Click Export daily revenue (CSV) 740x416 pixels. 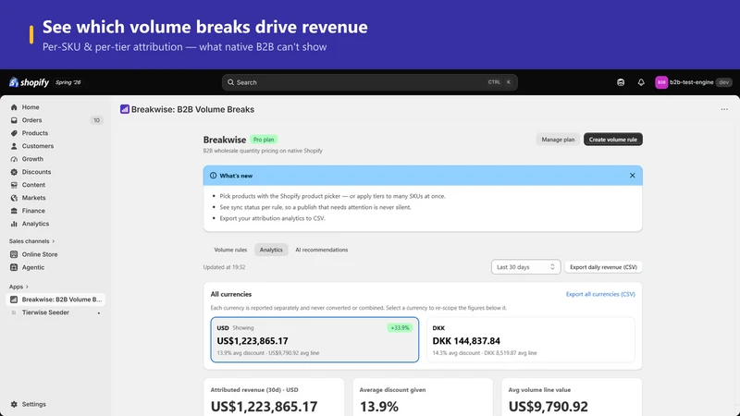pos(603,267)
